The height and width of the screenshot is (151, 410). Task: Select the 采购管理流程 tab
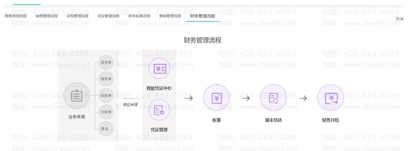coord(77,16)
